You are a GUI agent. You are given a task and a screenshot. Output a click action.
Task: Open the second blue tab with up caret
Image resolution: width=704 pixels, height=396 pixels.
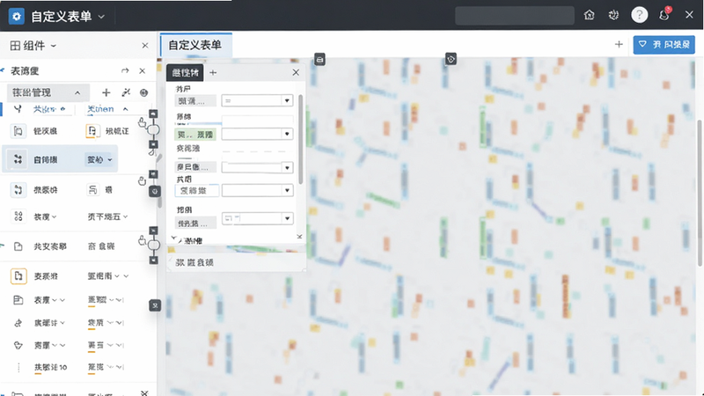107,109
